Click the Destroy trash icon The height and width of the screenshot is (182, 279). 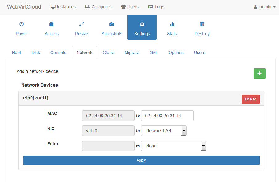[202, 24]
